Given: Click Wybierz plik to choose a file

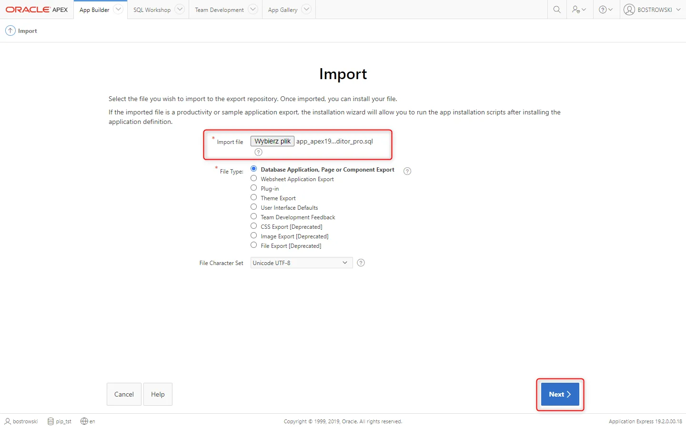Looking at the screenshot, I should point(272,141).
